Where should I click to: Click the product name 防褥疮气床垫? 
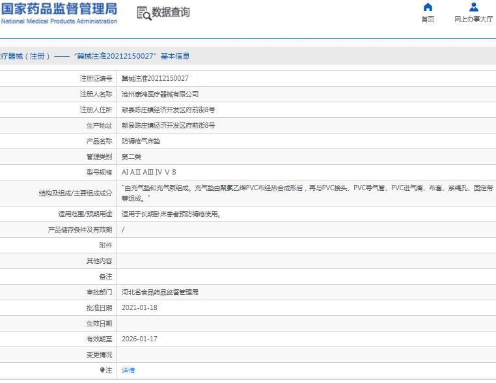click(x=141, y=141)
